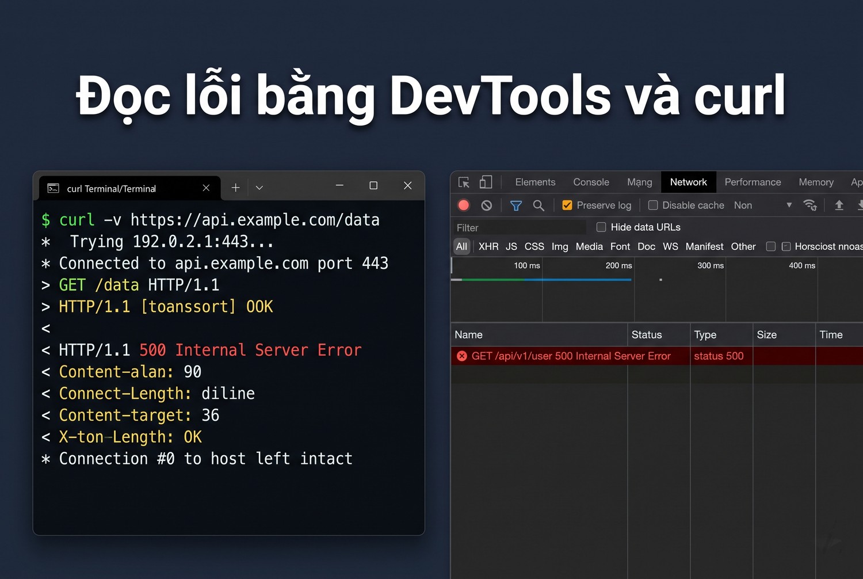The width and height of the screenshot is (863, 579).
Task: Open a new terminal tab with plus
Action: pos(235,188)
